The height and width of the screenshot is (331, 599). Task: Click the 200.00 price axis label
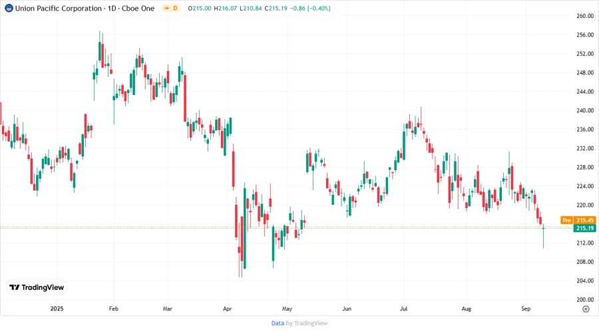[x=585, y=300]
